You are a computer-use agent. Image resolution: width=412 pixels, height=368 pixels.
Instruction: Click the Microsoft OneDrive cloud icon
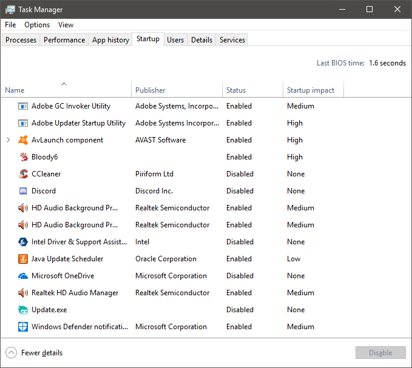click(x=23, y=276)
